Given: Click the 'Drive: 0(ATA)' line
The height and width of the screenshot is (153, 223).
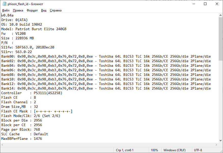Looking at the screenshot, I should [14, 20].
